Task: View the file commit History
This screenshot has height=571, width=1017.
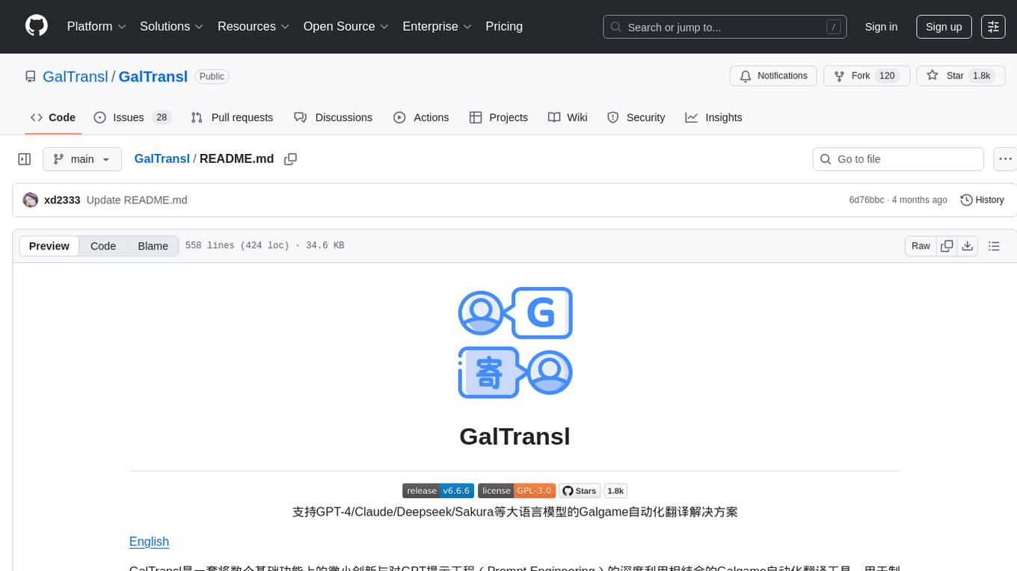Action: pyautogui.click(x=982, y=200)
